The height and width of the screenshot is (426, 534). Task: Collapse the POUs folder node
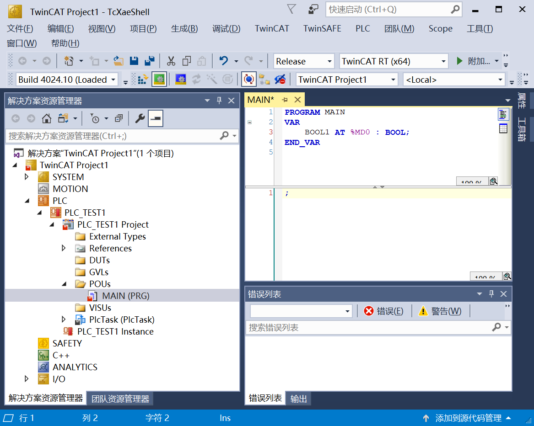[64, 284]
